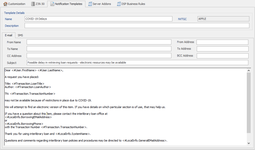Click the Notification Templates document icon
Image resolution: width=255 pixels, height=150 pixels.
(x=53, y=4)
